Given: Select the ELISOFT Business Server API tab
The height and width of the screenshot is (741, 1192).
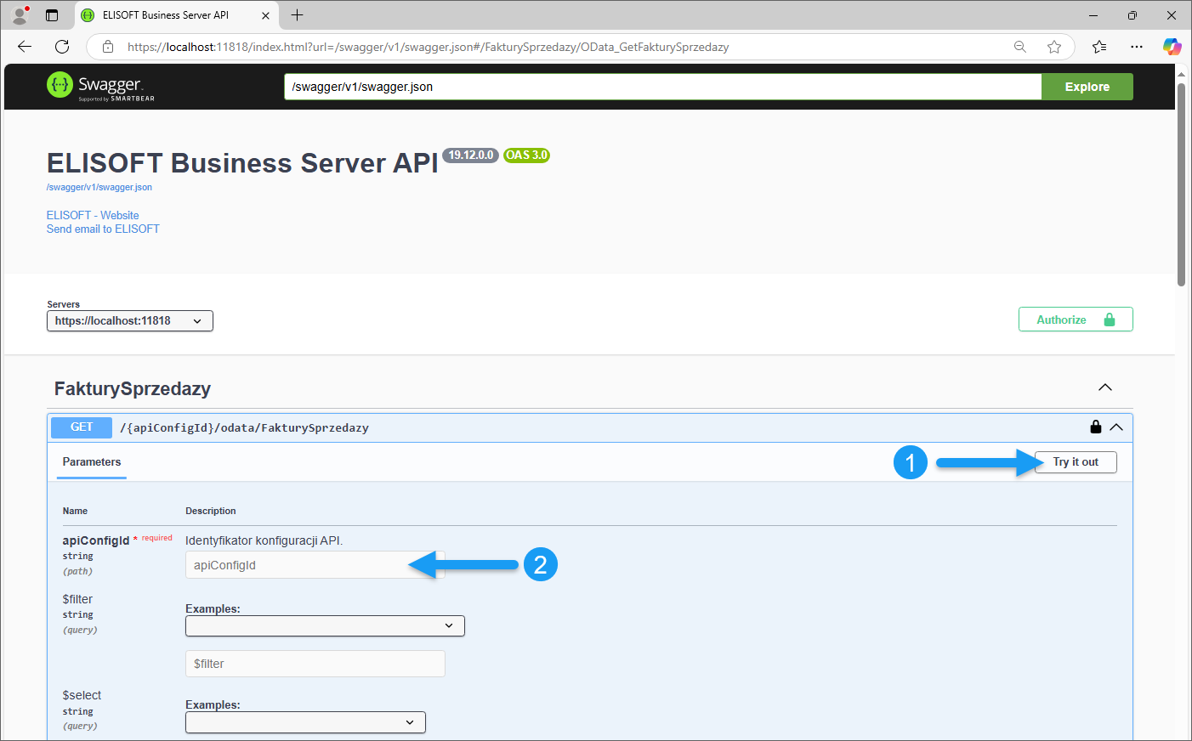Looking at the screenshot, I should [x=166, y=15].
